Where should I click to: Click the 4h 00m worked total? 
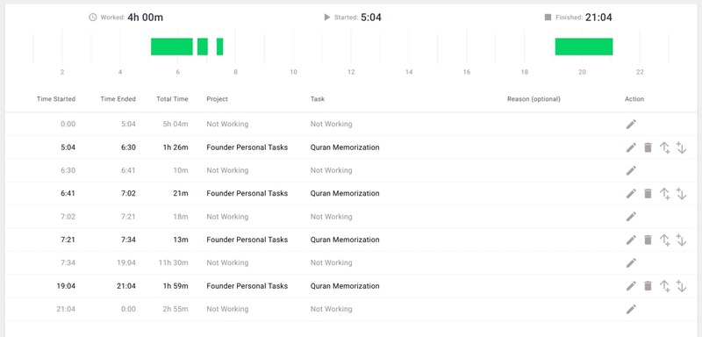pos(145,18)
